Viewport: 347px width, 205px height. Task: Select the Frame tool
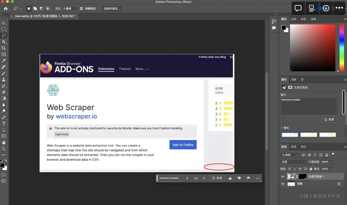pyautogui.click(x=4, y=54)
